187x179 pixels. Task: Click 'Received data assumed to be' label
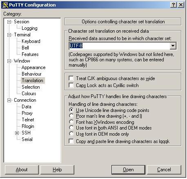[x=120, y=38]
